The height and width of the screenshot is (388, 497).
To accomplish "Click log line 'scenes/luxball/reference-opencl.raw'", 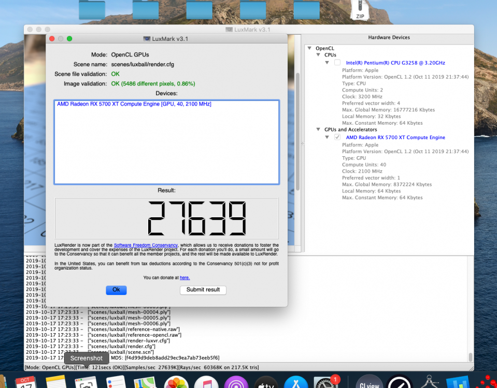I will point(104,335).
